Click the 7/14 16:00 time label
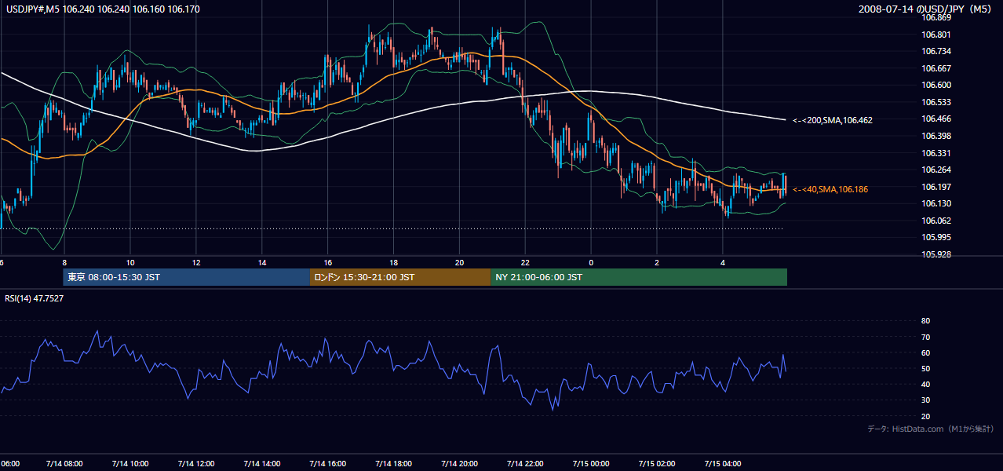This screenshot has width=1003, height=471. (328, 463)
